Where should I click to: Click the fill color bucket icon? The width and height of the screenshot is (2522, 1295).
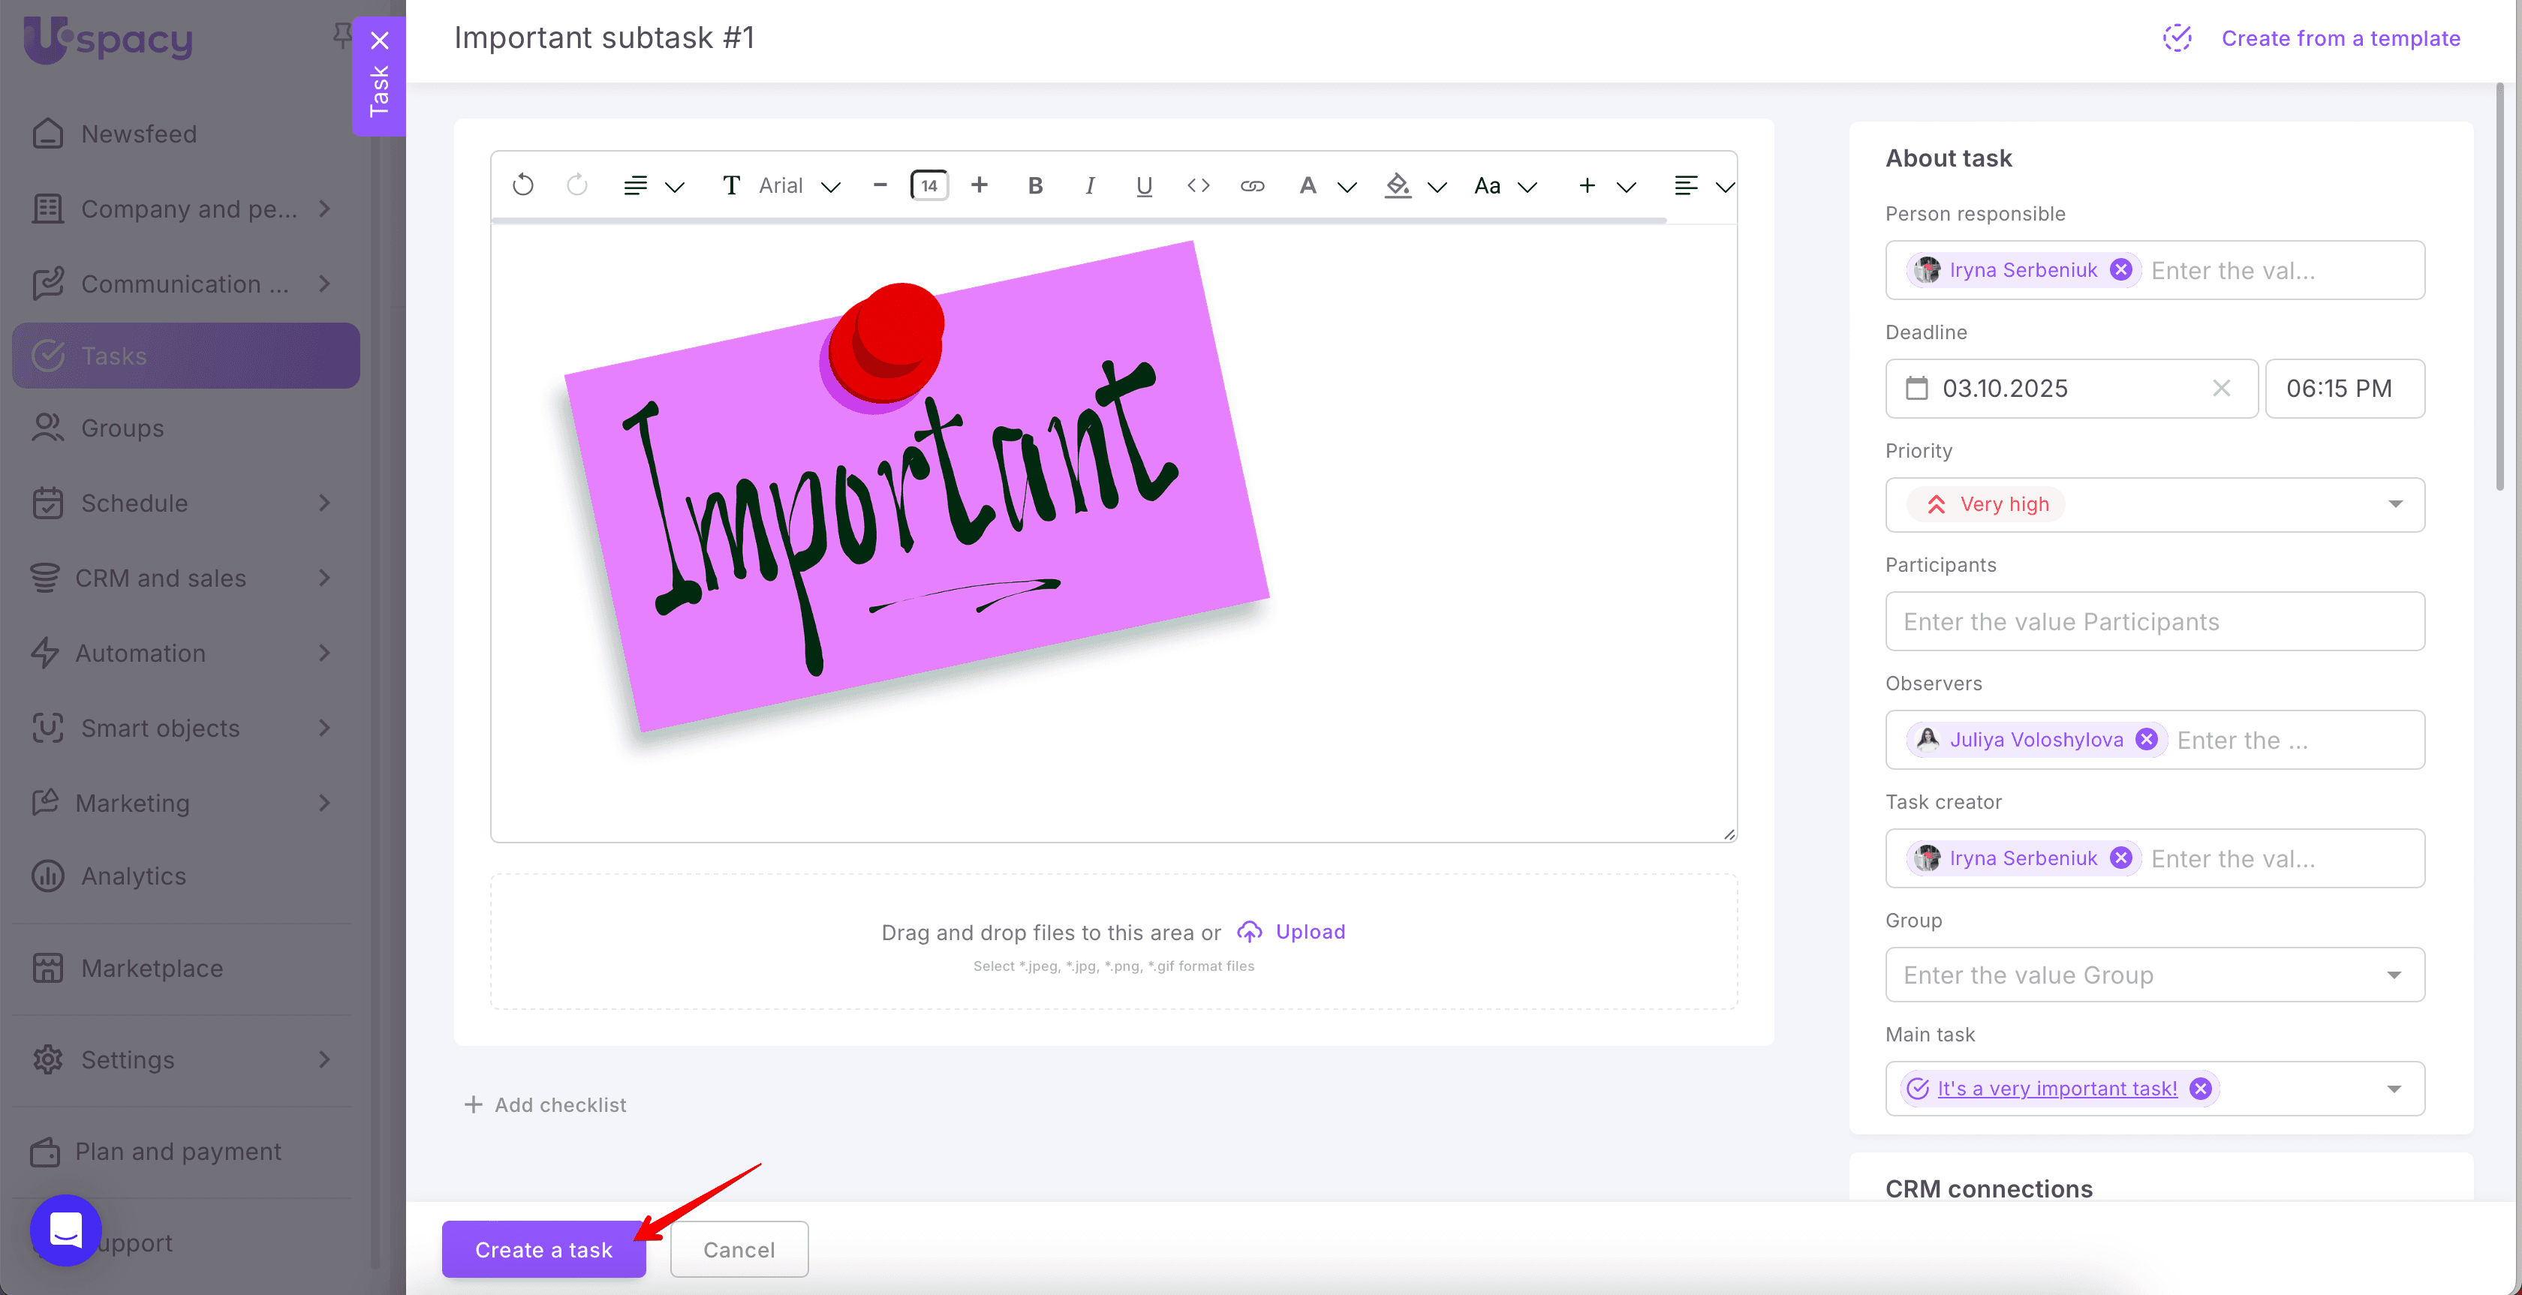pyautogui.click(x=1398, y=185)
